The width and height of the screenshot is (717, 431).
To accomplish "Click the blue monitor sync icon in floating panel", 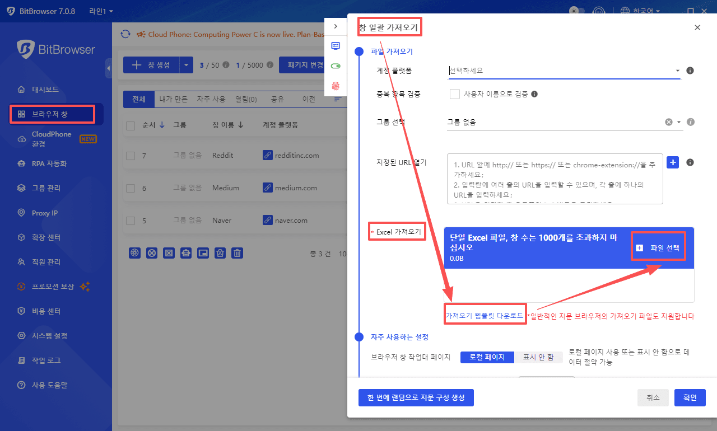I will coord(336,46).
